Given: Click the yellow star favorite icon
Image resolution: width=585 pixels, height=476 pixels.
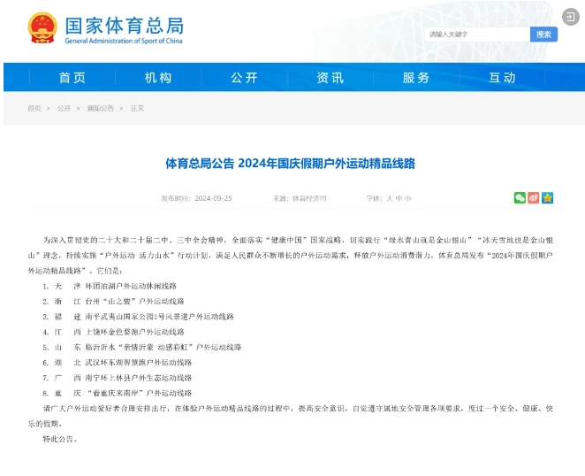Looking at the screenshot, I should (547, 197).
